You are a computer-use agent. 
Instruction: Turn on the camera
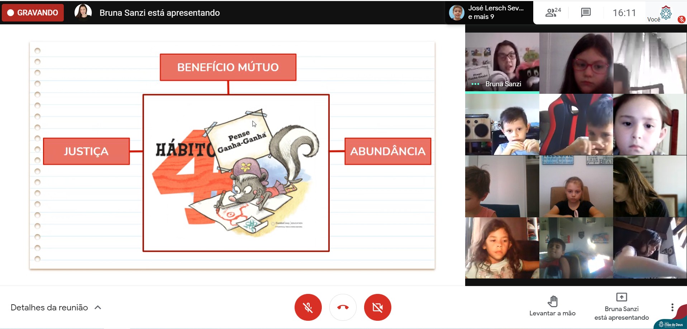377,307
